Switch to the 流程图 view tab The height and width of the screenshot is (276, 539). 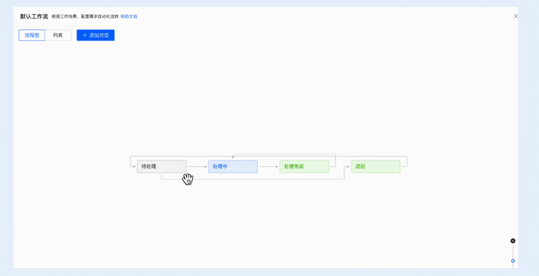point(31,35)
